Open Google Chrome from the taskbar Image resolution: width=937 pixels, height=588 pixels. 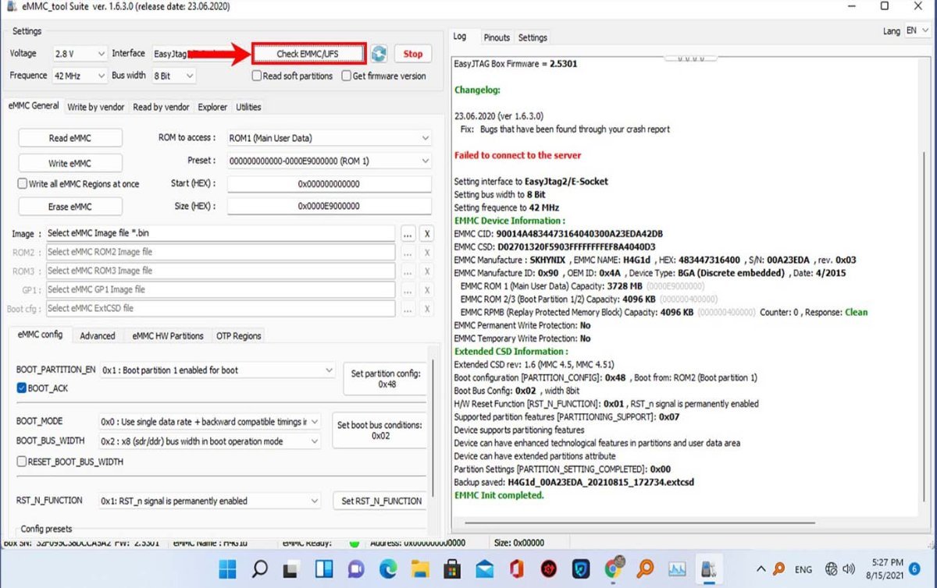(613, 569)
